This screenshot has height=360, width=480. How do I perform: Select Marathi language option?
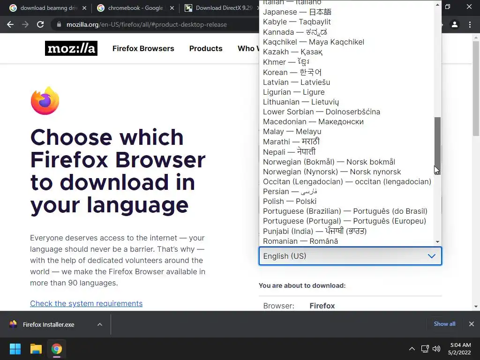(x=346, y=142)
